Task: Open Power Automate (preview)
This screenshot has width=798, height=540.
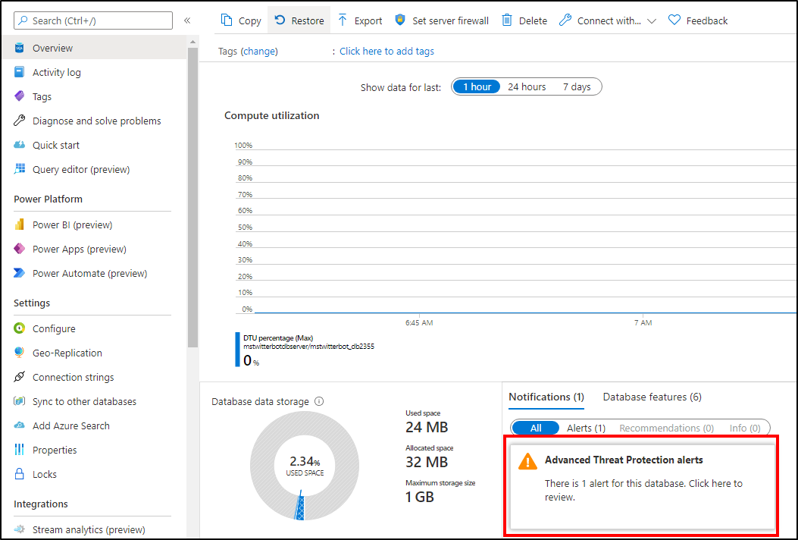Action: click(91, 273)
